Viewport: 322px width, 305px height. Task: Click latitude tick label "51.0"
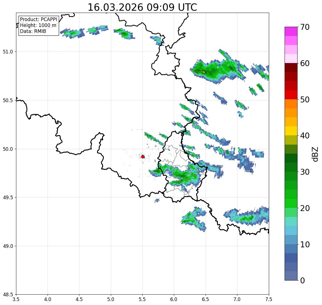(x=8, y=52)
